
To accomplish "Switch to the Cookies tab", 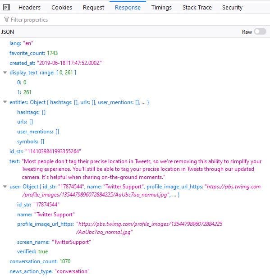I will (x=62, y=8).
